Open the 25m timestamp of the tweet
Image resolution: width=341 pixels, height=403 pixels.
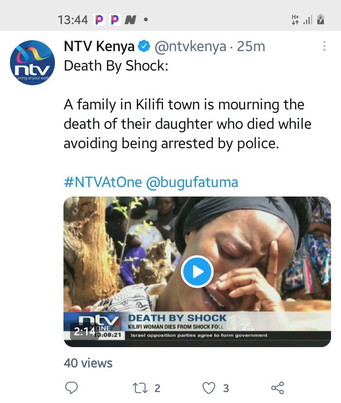[251, 46]
